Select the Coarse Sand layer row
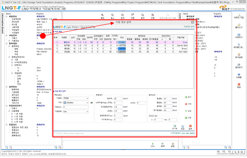This screenshot has height=158, width=247. [x=120, y=46]
